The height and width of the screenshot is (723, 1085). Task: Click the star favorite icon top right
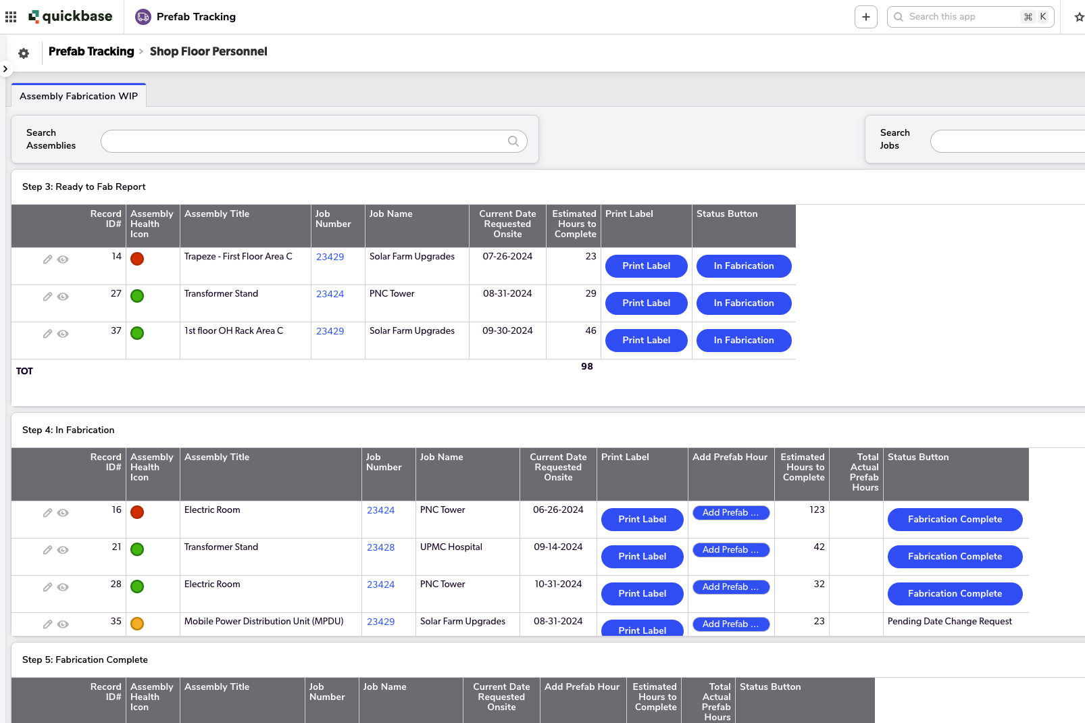pyautogui.click(x=1078, y=16)
